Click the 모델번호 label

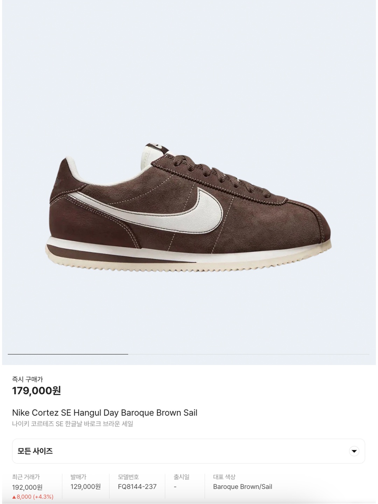coord(128,477)
